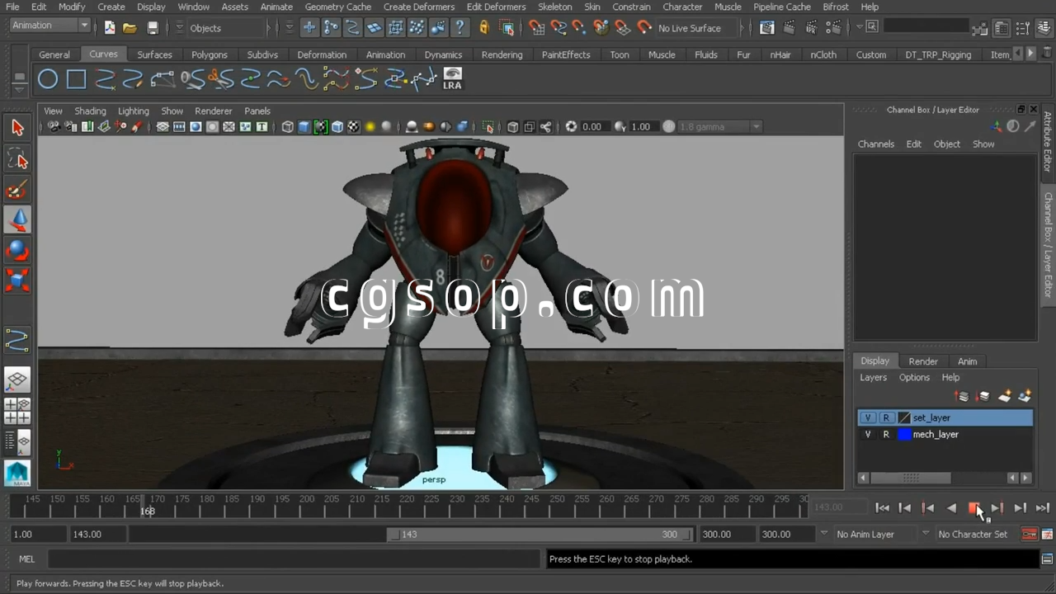Select the NURBS circle tool on the Curves shelf
This screenshot has height=594, width=1056.
pyautogui.click(x=48, y=79)
